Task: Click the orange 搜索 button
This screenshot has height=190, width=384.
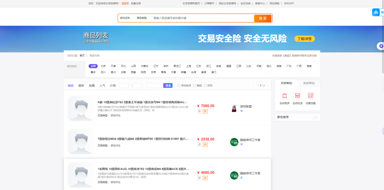Action: 263,18
